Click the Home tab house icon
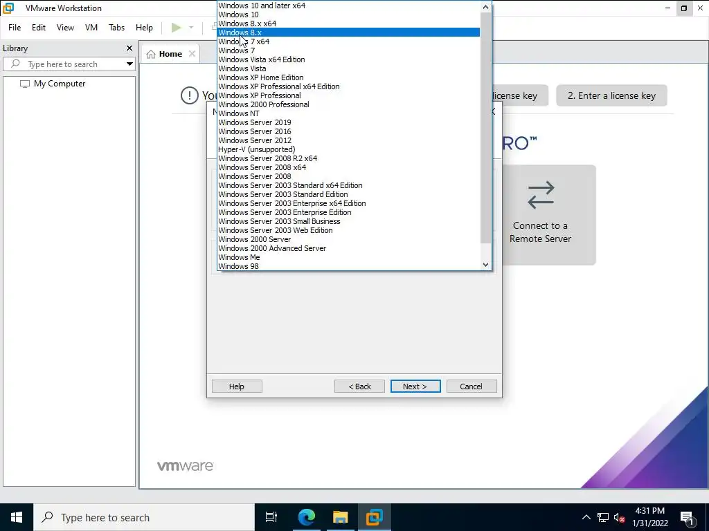The image size is (709, 531). click(x=151, y=54)
